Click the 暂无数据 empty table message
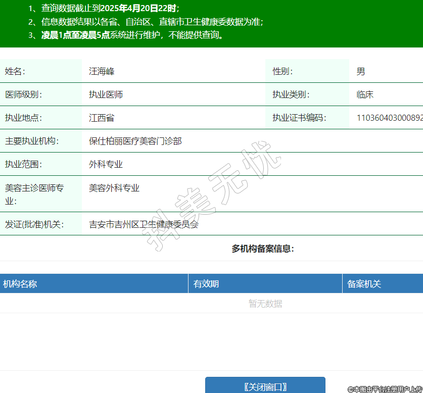 pos(265,304)
